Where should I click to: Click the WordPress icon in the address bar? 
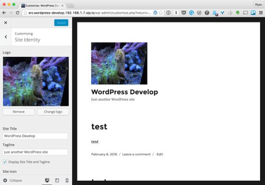[155, 12]
